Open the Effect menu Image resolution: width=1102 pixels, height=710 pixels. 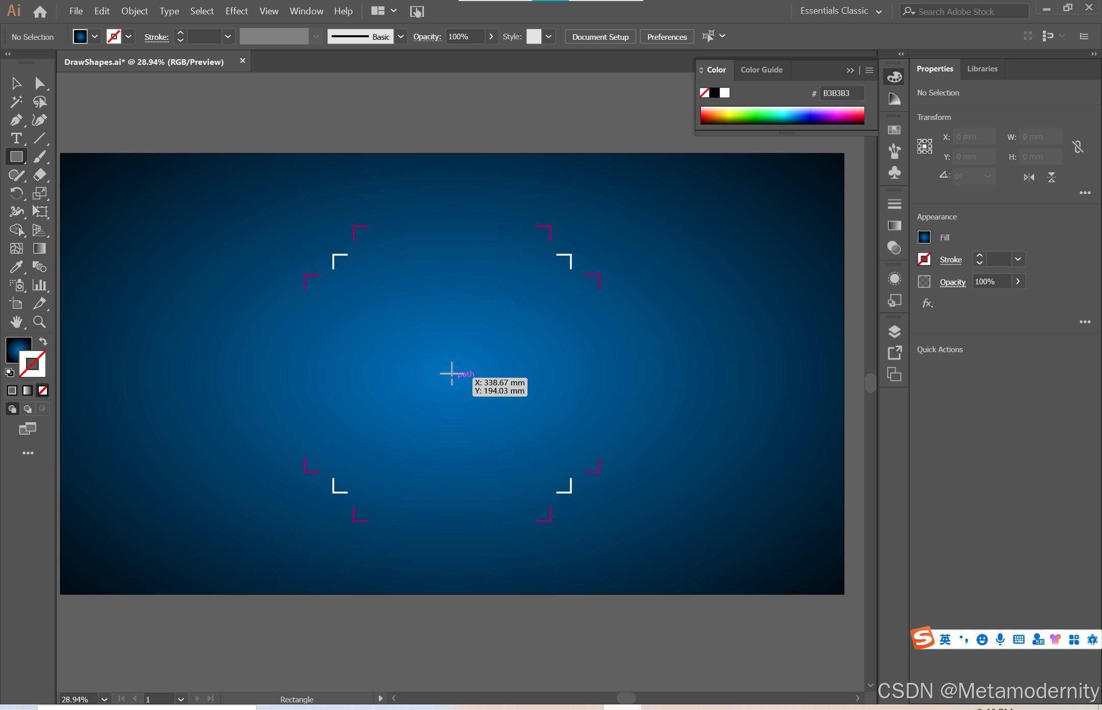pos(236,11)
